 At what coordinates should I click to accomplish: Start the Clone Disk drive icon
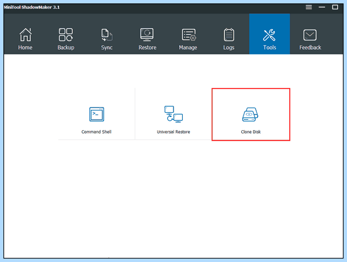(x=250, y=115)
